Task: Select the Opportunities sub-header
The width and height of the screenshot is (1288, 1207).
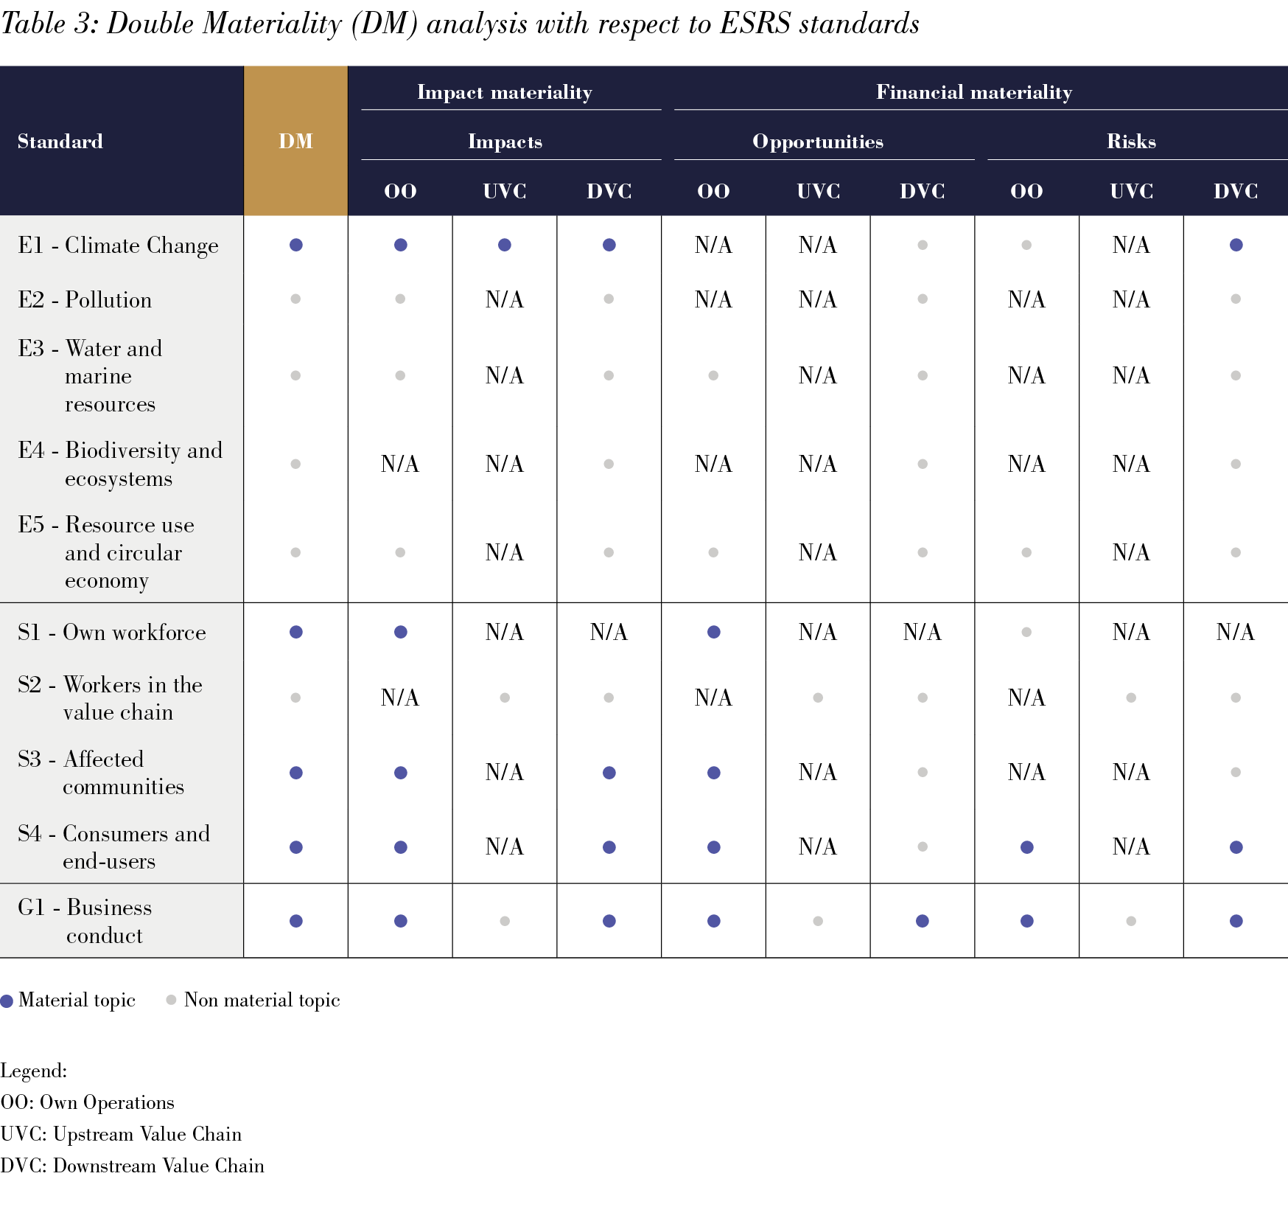Action: coord(817,142)
